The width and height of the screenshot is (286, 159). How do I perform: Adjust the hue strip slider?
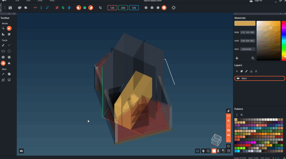[x=284, y=41]
